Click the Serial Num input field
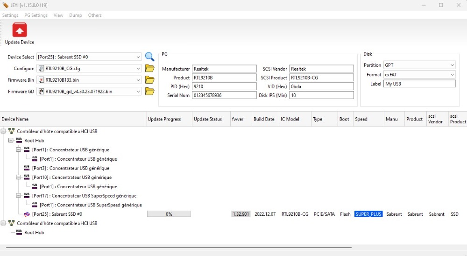467x256 pixels. pos(224,95)
